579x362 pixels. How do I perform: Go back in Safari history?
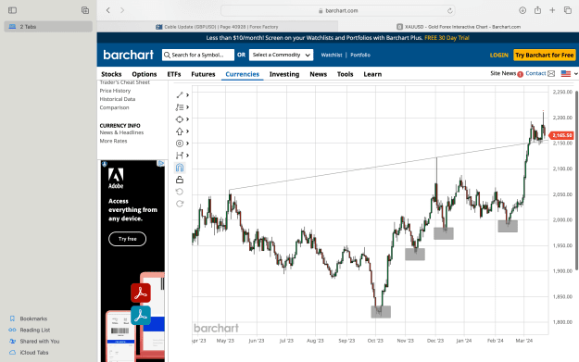coord(107,10)
